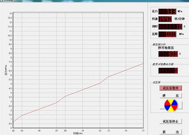Click the colorful spinning pump wheel icon
The width and height of the screenshot is (189, 135).
pos(171,105)
